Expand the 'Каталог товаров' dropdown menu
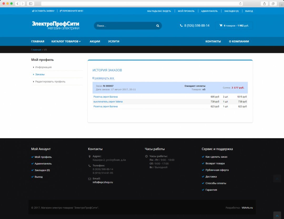The width and height of the screenshot is (284, 219). click(x=66, y=41)
